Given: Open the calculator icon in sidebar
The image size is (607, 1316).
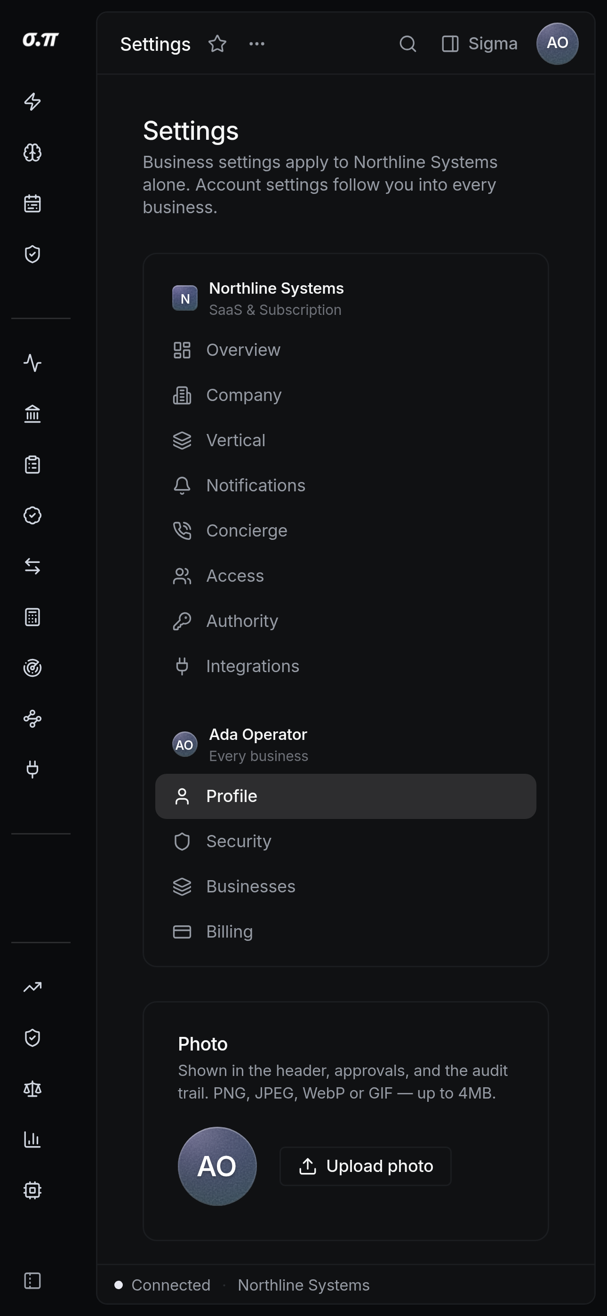Looking at the screenshot, I should tap(32, 617).
